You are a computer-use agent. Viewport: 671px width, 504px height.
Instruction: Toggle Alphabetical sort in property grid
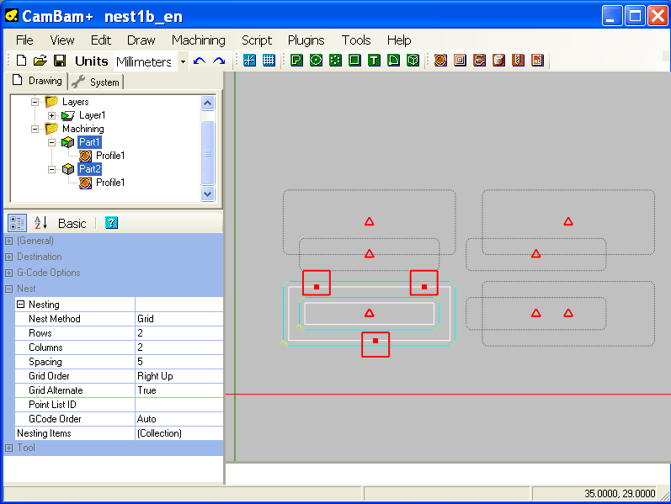(40, 223)
